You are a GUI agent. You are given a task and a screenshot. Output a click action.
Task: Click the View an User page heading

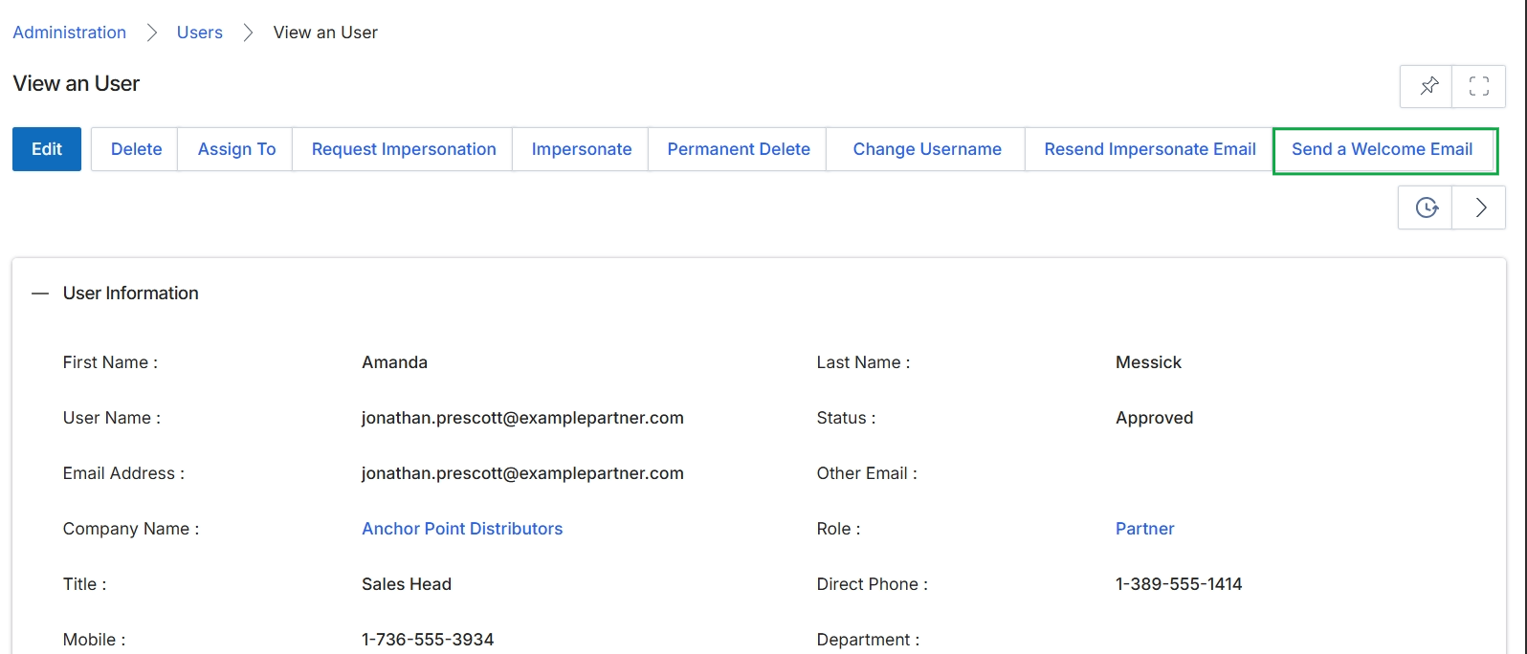[x=77, y=84]
